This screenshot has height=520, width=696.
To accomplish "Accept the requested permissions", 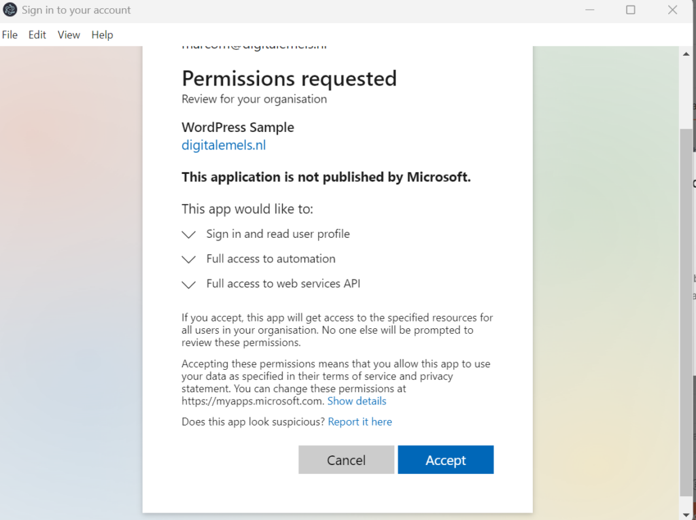I will tap(446, 460).
